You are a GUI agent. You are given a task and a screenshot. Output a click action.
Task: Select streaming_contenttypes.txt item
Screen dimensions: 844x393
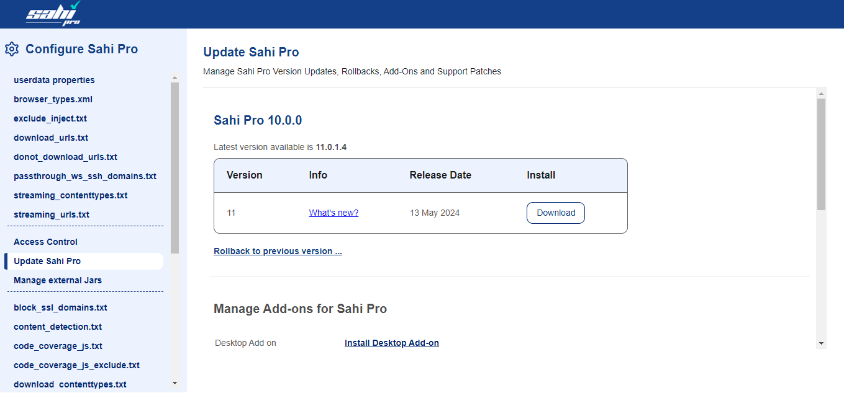[x=70, y=195]
